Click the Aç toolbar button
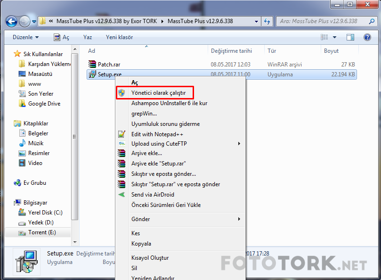Viewport: 381px width, 280px height. 62,37
